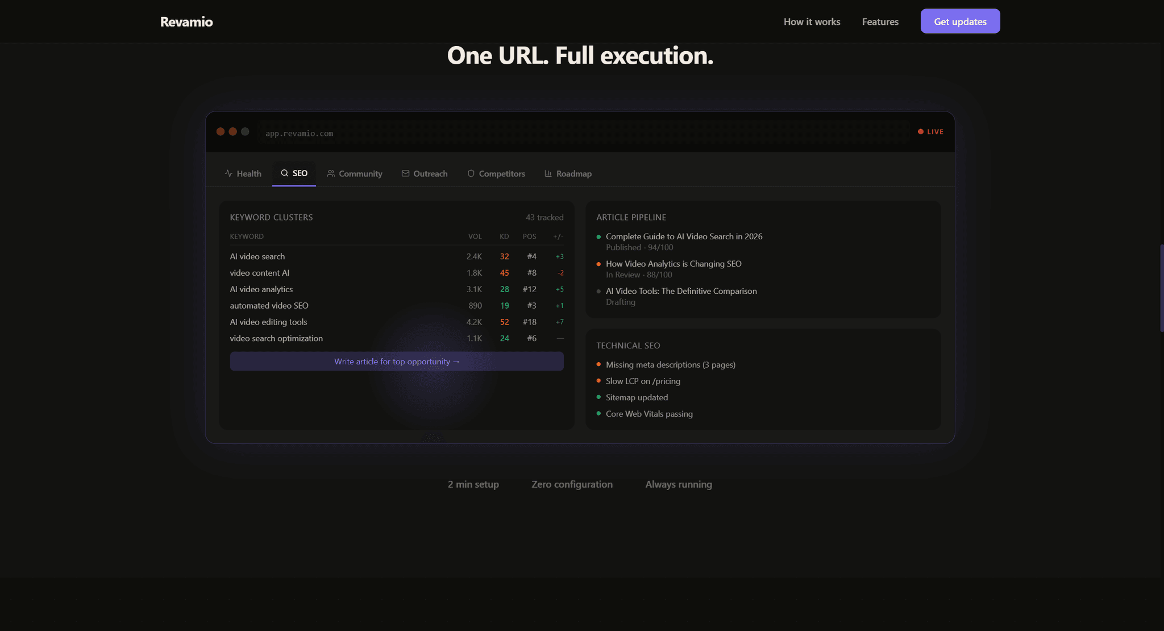Open 'AI Video Tools: The Definitive Comparison'
Viewport: 1164px width, 631px height.
681,291
